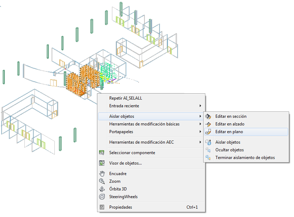Click the Zoom magnifier icon
294x217 pixels.
coord(102,181)
